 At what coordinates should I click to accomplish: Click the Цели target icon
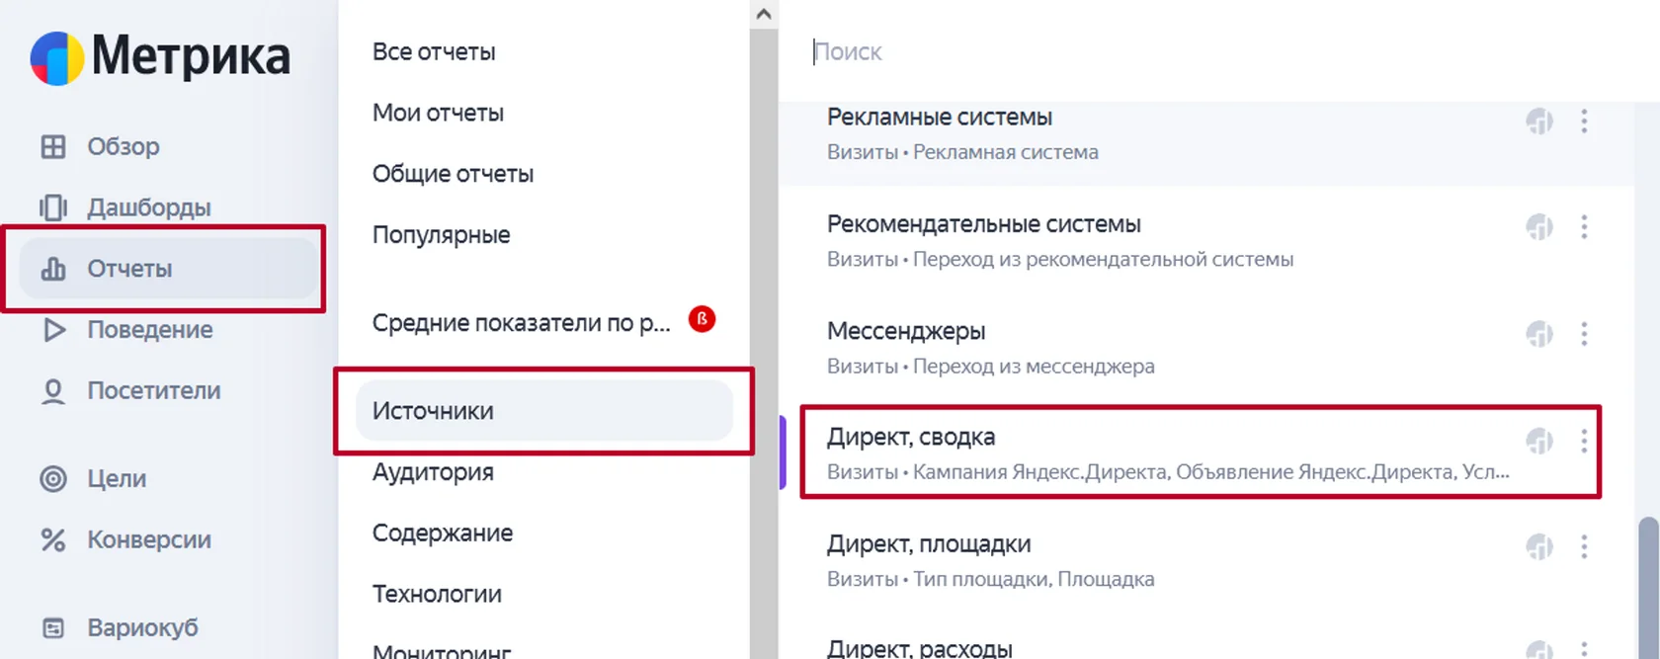pyautogui.click(x=53, y=479)
